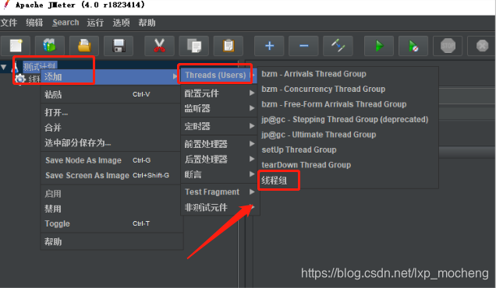The height and width of the screenshot is (288, 496).
Task: Add jp@gc - Ultimate Thread Group
Action: point(348,135)
